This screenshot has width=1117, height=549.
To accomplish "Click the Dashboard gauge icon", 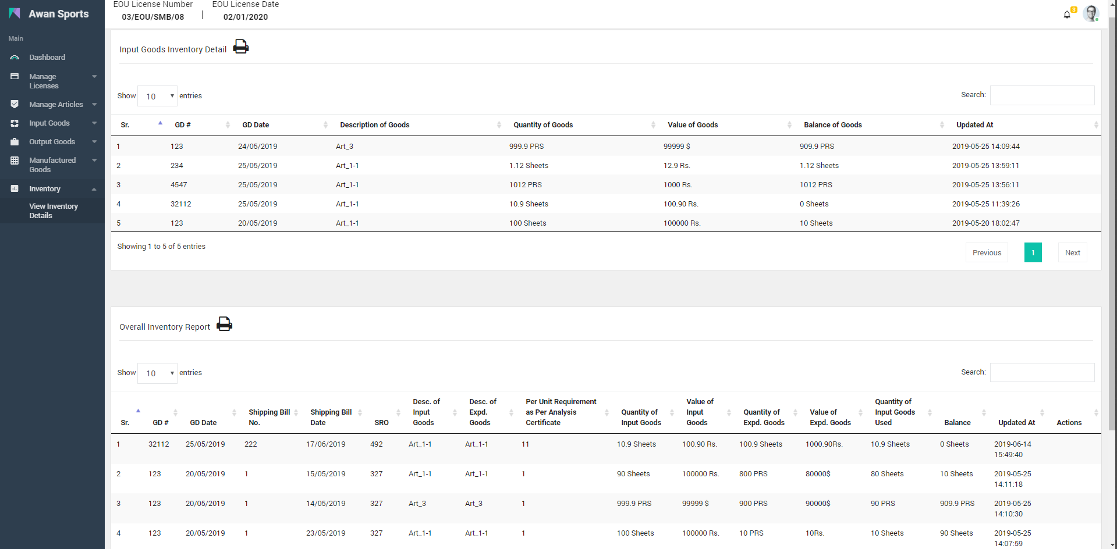I will (15, 58).
